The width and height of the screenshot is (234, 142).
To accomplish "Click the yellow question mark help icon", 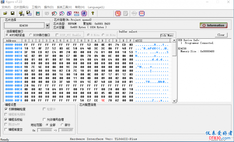I will 93,13.
